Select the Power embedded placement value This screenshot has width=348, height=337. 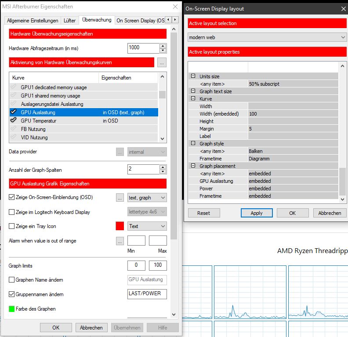coord(293,188)
